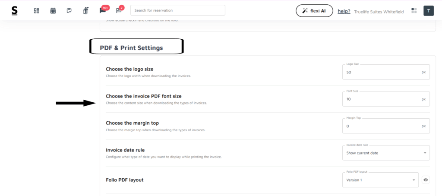This screenshot has width=442, height=196.
Task: Preview the Folio PDF layout via eye icon
Action: click(426, 180)
